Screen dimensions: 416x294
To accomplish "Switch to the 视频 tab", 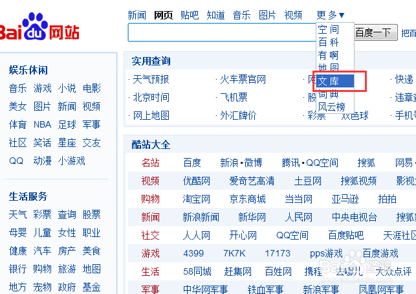I will [x=293, y=15].
